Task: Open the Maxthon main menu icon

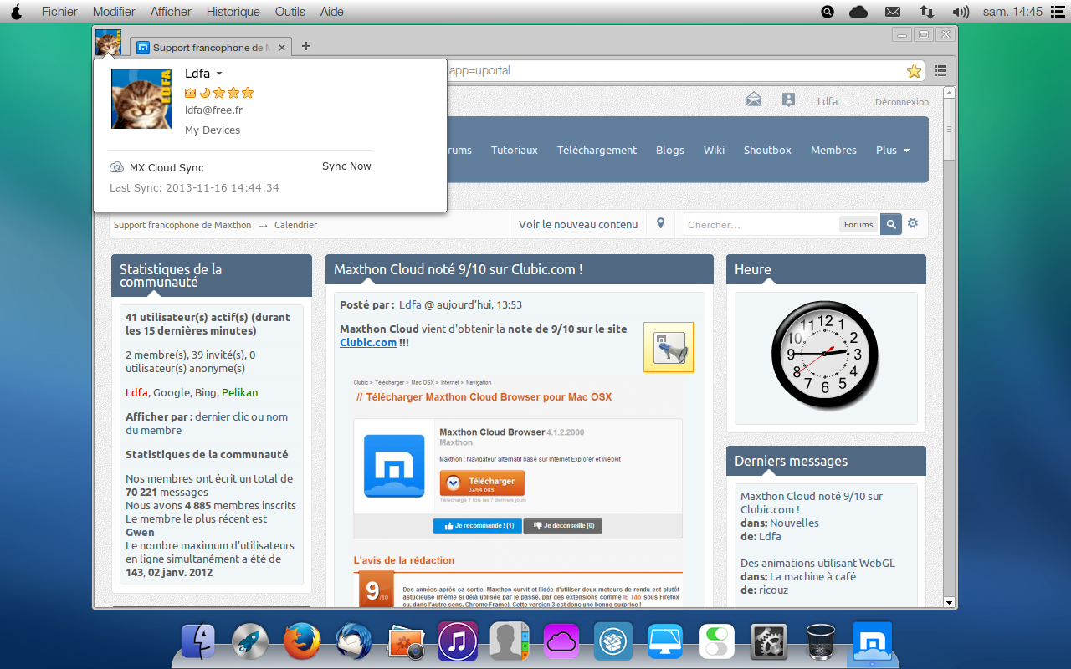Action: (940, 71)
